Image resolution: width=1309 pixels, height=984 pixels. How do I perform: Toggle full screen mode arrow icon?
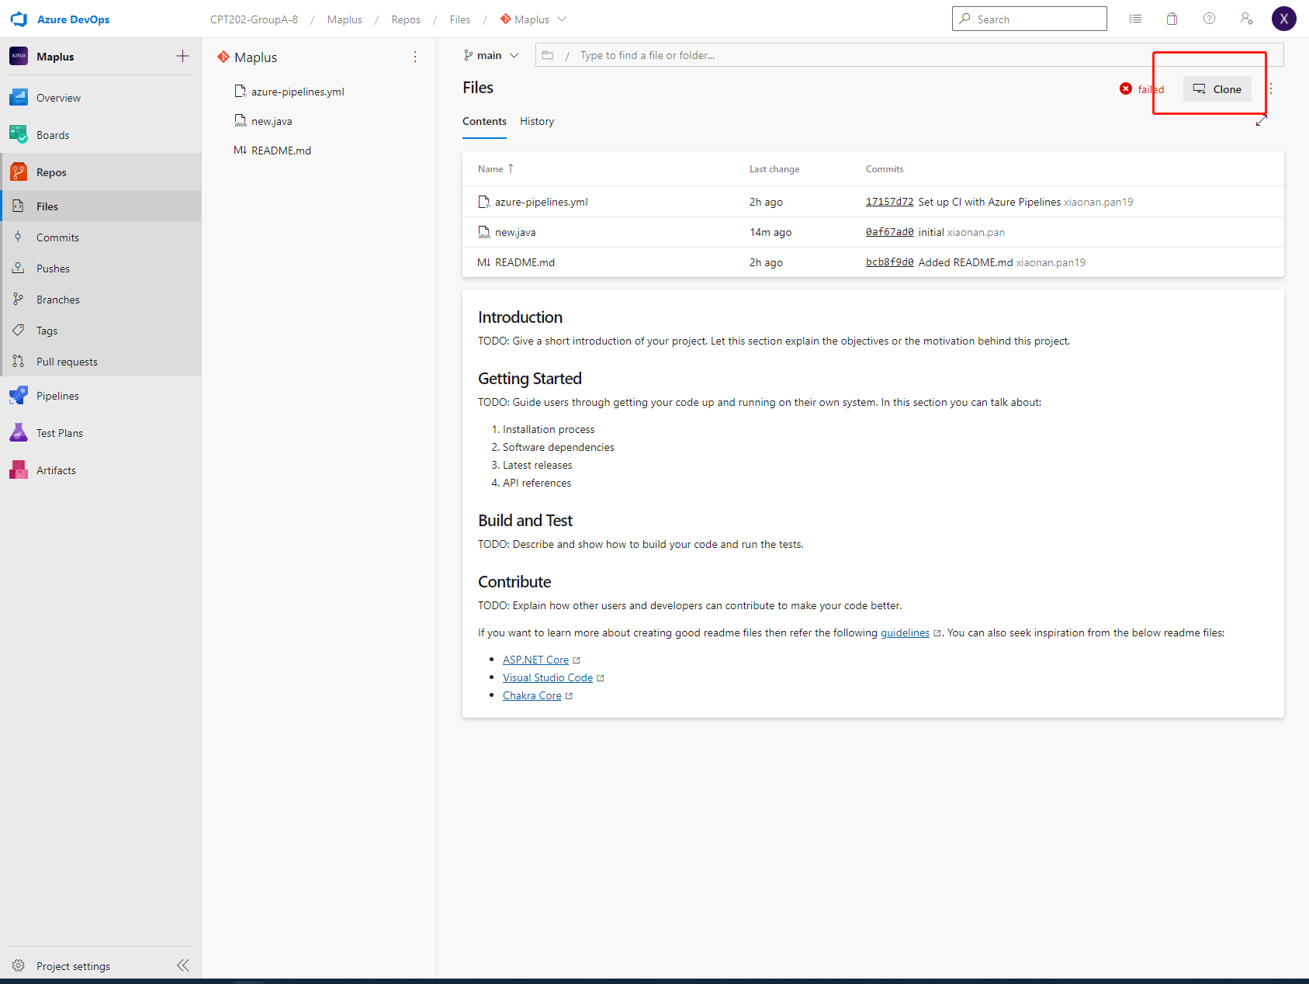pyautogui.click(x=1262, y=120)
